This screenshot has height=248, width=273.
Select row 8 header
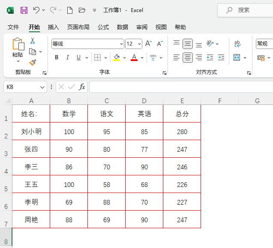tap(6, 238)
